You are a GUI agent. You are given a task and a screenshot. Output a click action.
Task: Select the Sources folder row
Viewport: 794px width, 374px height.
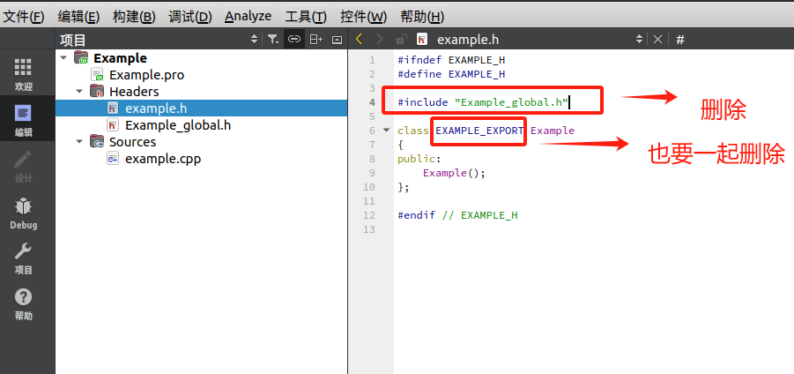tap(202, 141)
